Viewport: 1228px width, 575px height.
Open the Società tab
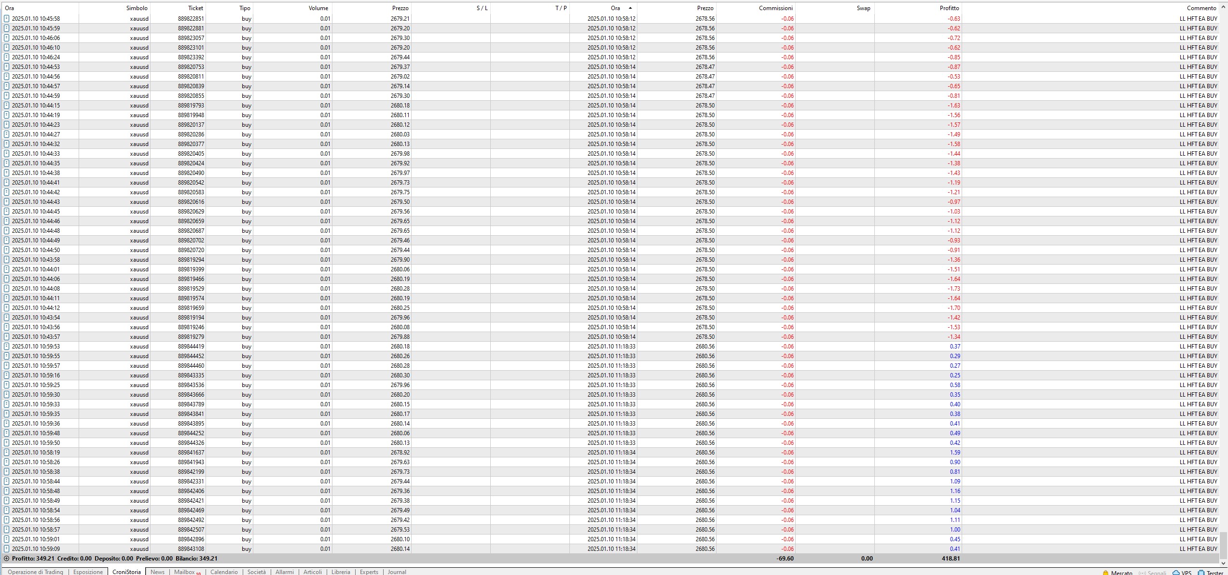257,572
